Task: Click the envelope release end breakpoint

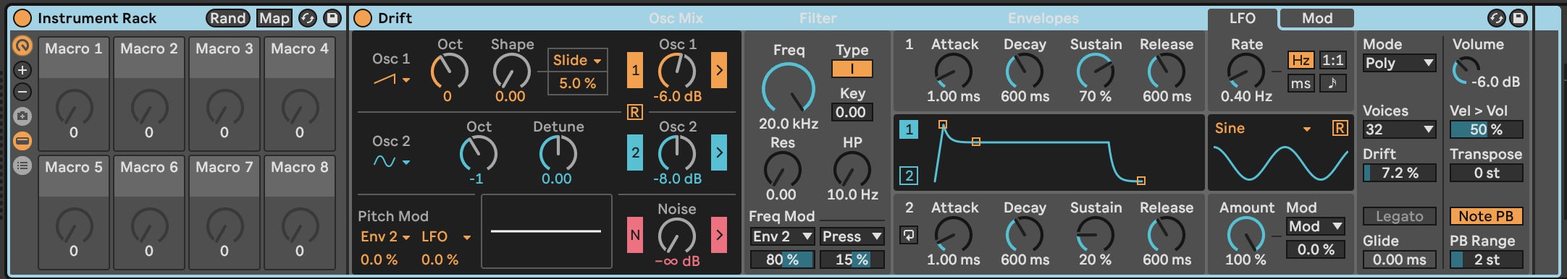Action: pyautogui.click(x=1141, y=181)
